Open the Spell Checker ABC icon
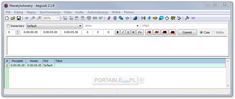Screen dimensions: 235x99 179,18
